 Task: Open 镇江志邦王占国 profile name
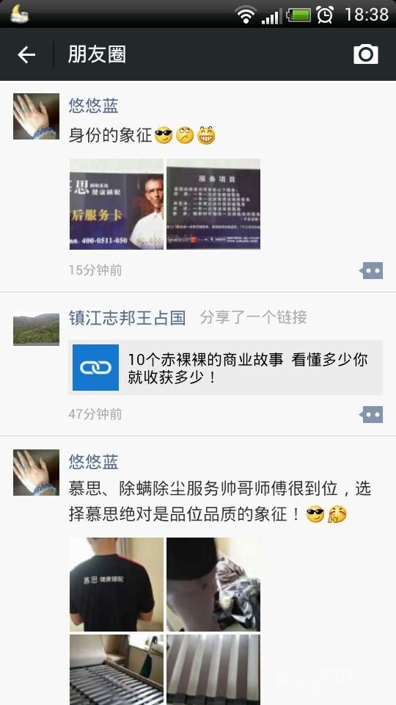coord(127,318)
